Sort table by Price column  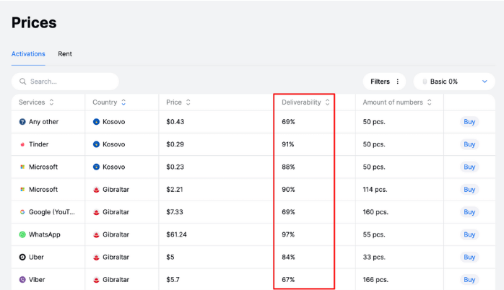(188, 102)
